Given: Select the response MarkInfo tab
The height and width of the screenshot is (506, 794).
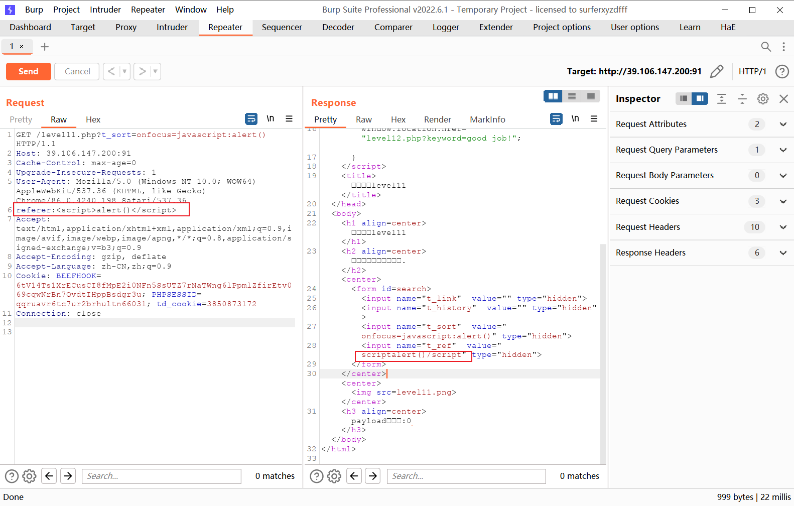Looking at the screenshot, I should (487, 119).
